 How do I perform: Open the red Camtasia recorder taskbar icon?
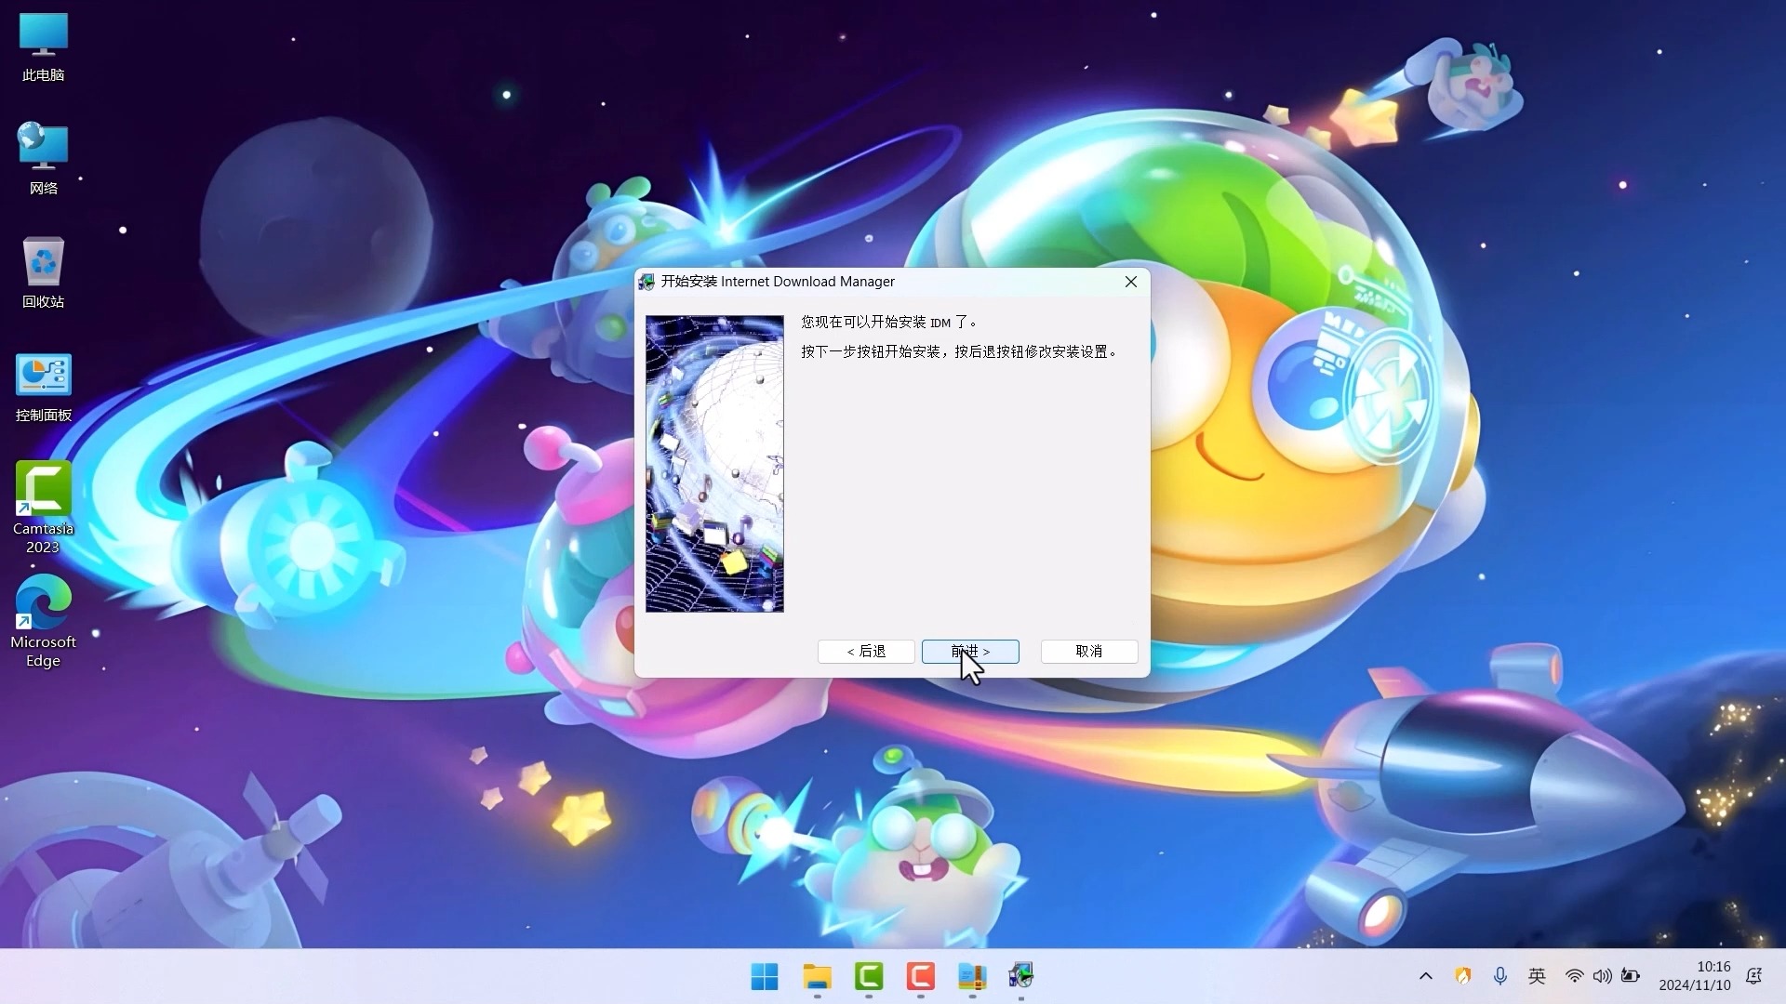pos(920,977)
